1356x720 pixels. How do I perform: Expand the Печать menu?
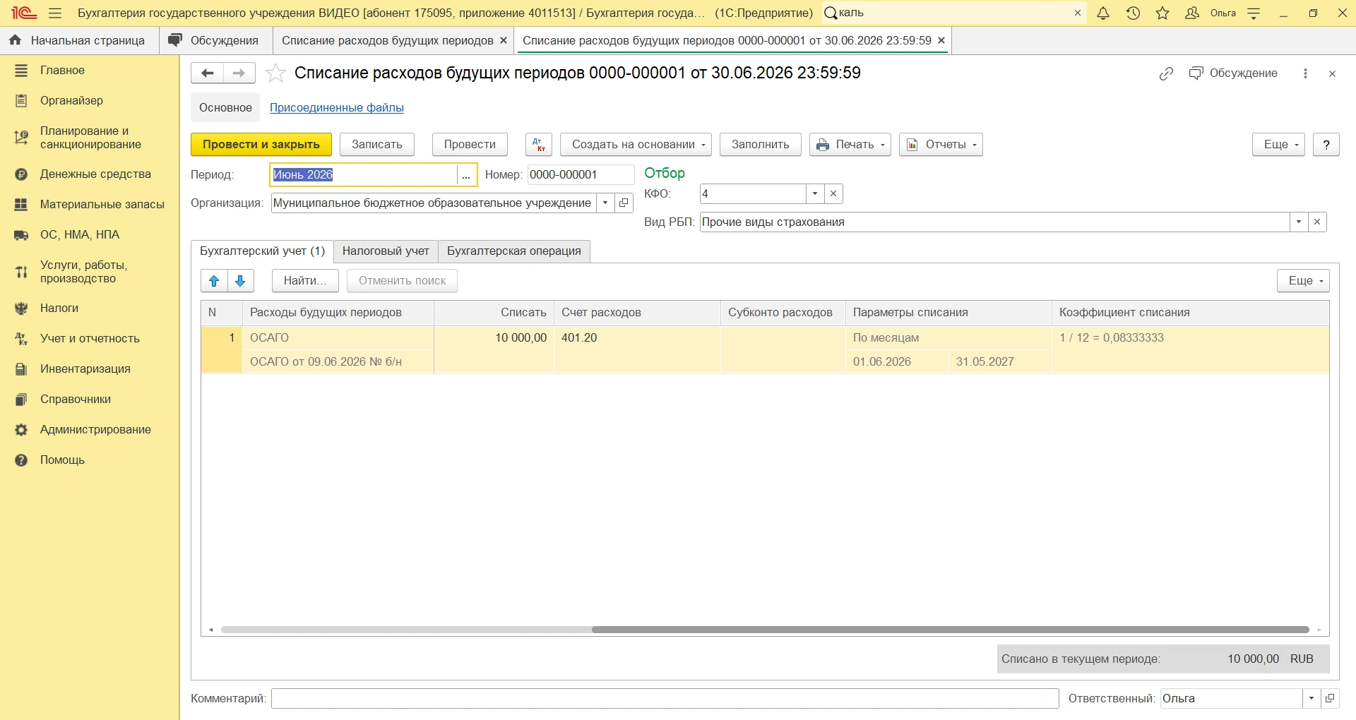tap(850, 145)
